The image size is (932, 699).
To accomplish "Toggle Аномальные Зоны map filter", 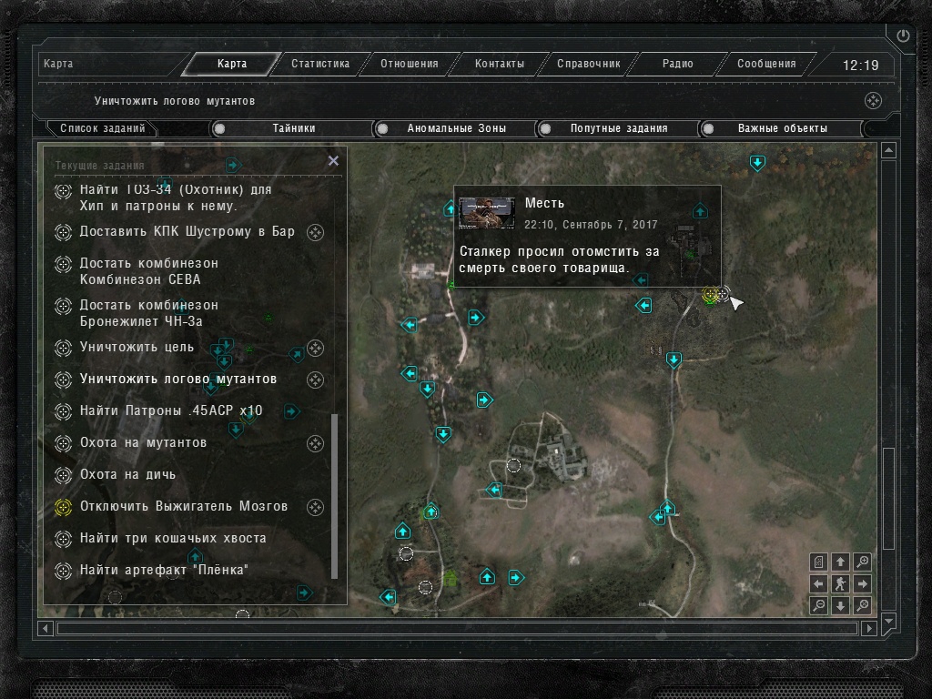I will [x=455, y=128].
